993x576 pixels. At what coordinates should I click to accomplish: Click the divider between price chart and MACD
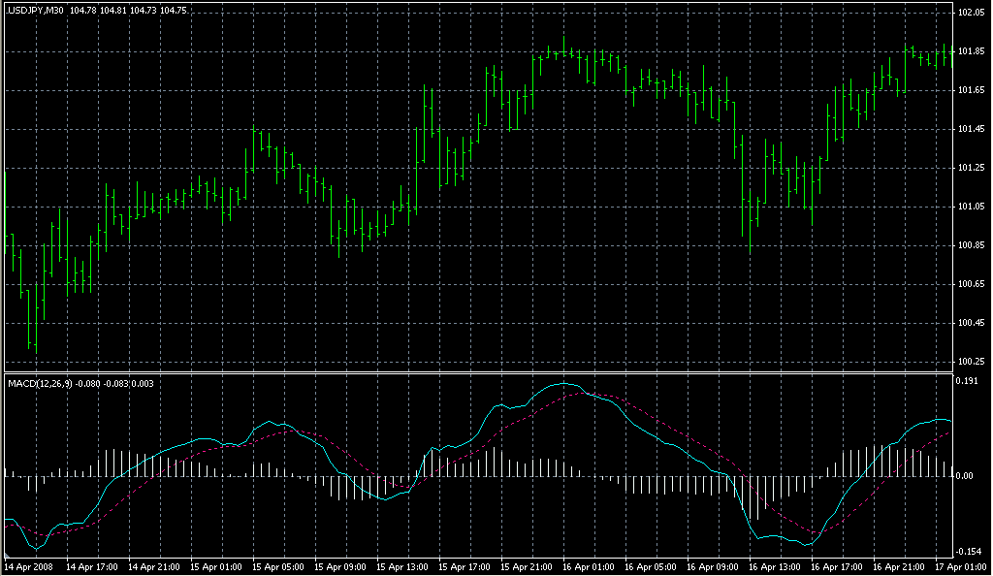coord(475,372)
